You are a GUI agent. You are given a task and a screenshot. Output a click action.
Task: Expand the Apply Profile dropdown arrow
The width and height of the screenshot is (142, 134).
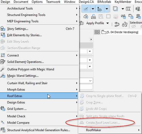click(107, 23)
